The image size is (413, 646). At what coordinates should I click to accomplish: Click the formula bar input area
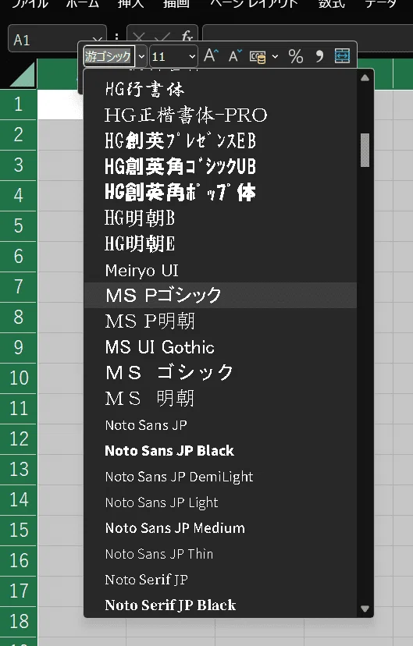308,38
